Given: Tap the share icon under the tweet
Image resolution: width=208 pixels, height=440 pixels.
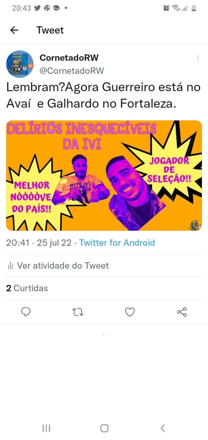Looking at the screenshot, I should 182,312.
